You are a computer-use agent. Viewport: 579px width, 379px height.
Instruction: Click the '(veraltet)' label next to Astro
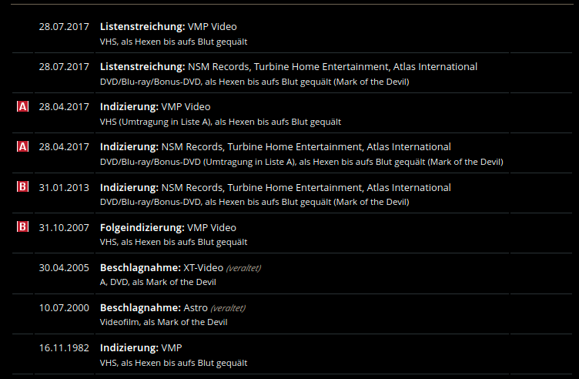point(228,308)
